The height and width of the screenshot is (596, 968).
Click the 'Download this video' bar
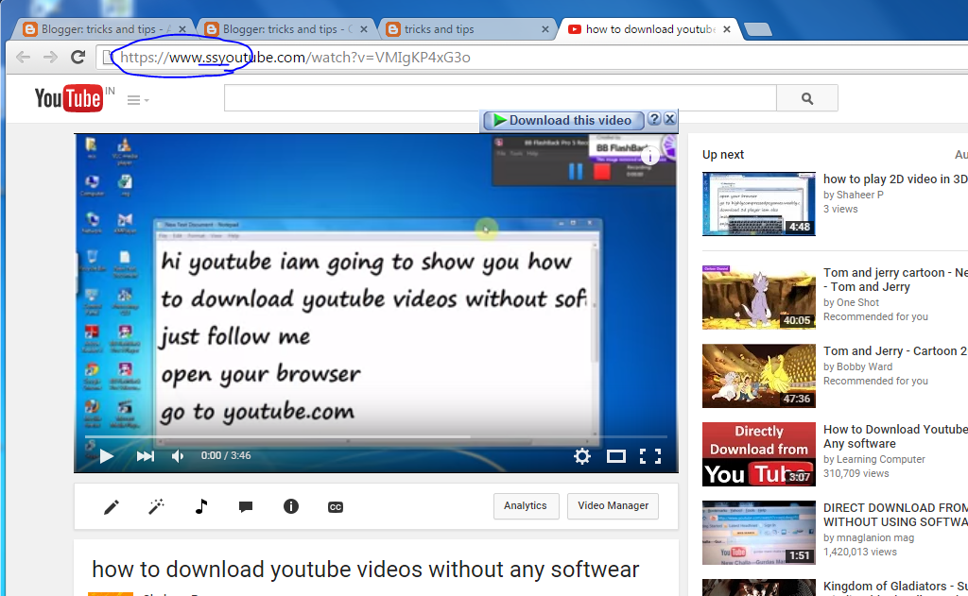[x=562, y=120]
